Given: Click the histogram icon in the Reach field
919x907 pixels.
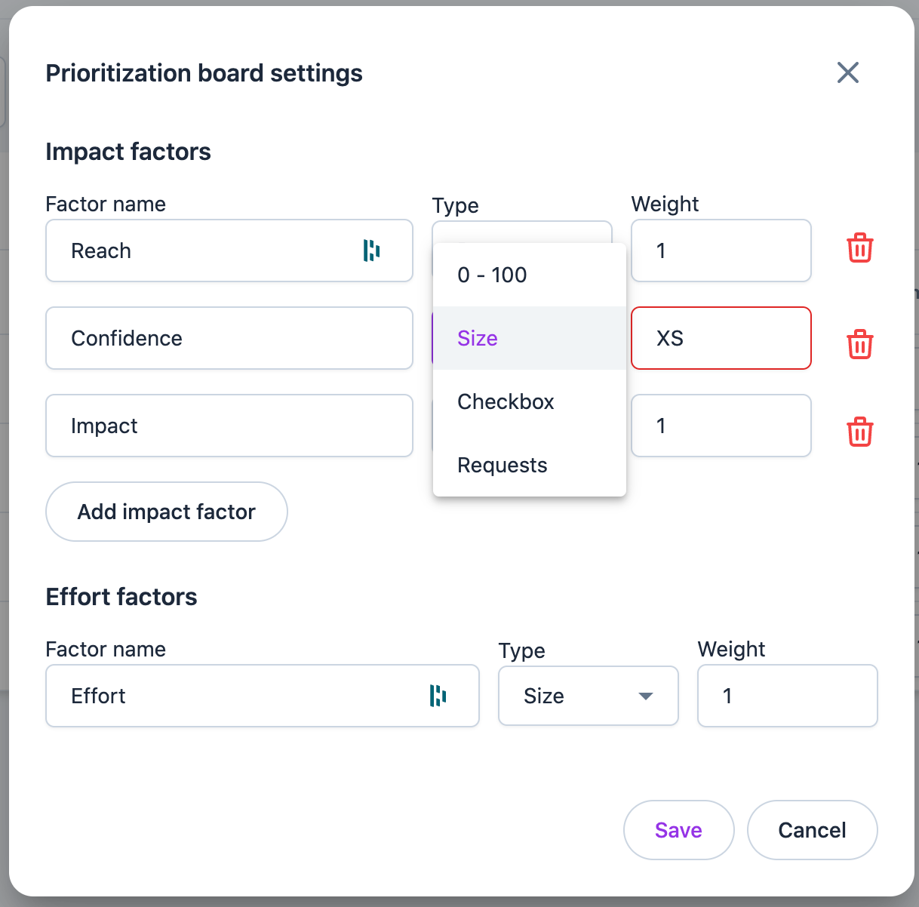Looking at the screenshot, I should [x=371, y=251].
